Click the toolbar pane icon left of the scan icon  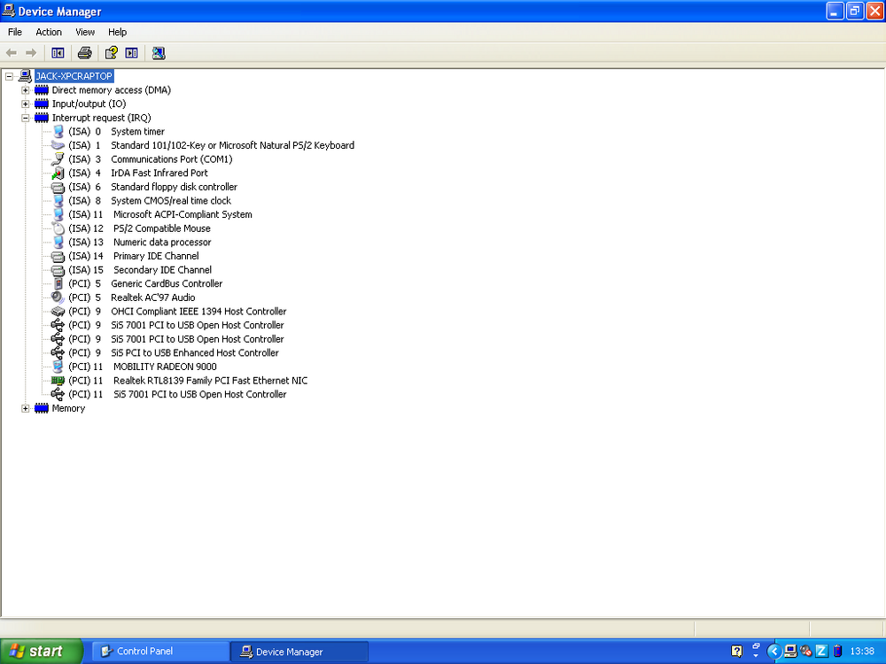tap(132, 53)
